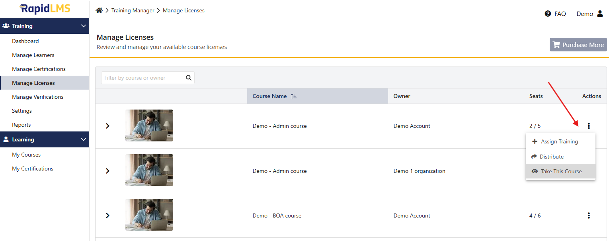Click the Purchase More button
Viewport: 609px width, 241px height.
578,45
